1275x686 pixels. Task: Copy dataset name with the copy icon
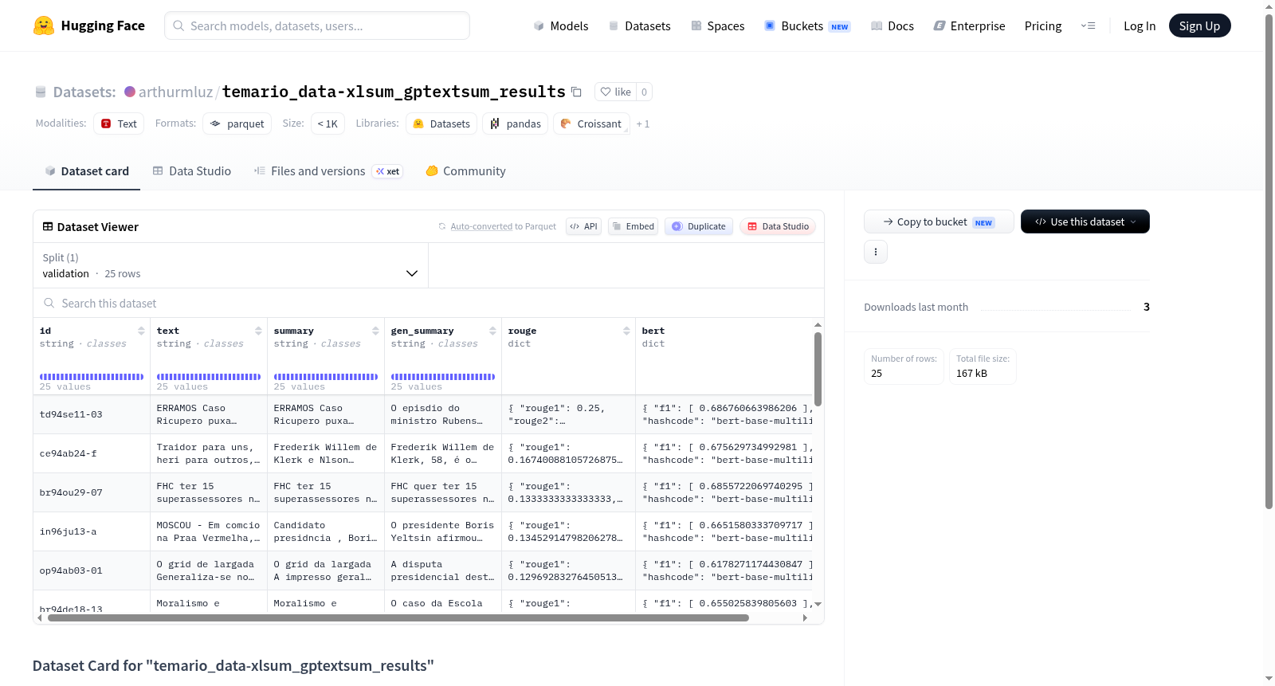[576, 92]
